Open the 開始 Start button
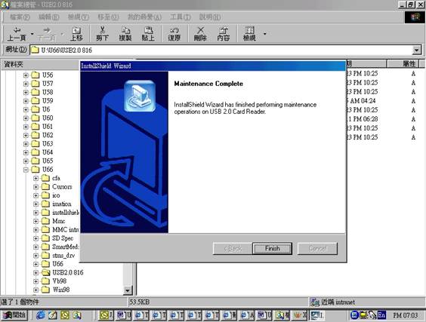426x322 pixels. tap(14, 315)
